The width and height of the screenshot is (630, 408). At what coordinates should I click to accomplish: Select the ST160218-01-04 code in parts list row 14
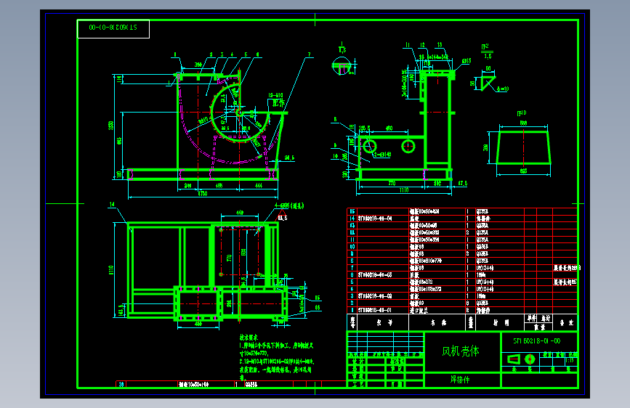coord(375,219)
